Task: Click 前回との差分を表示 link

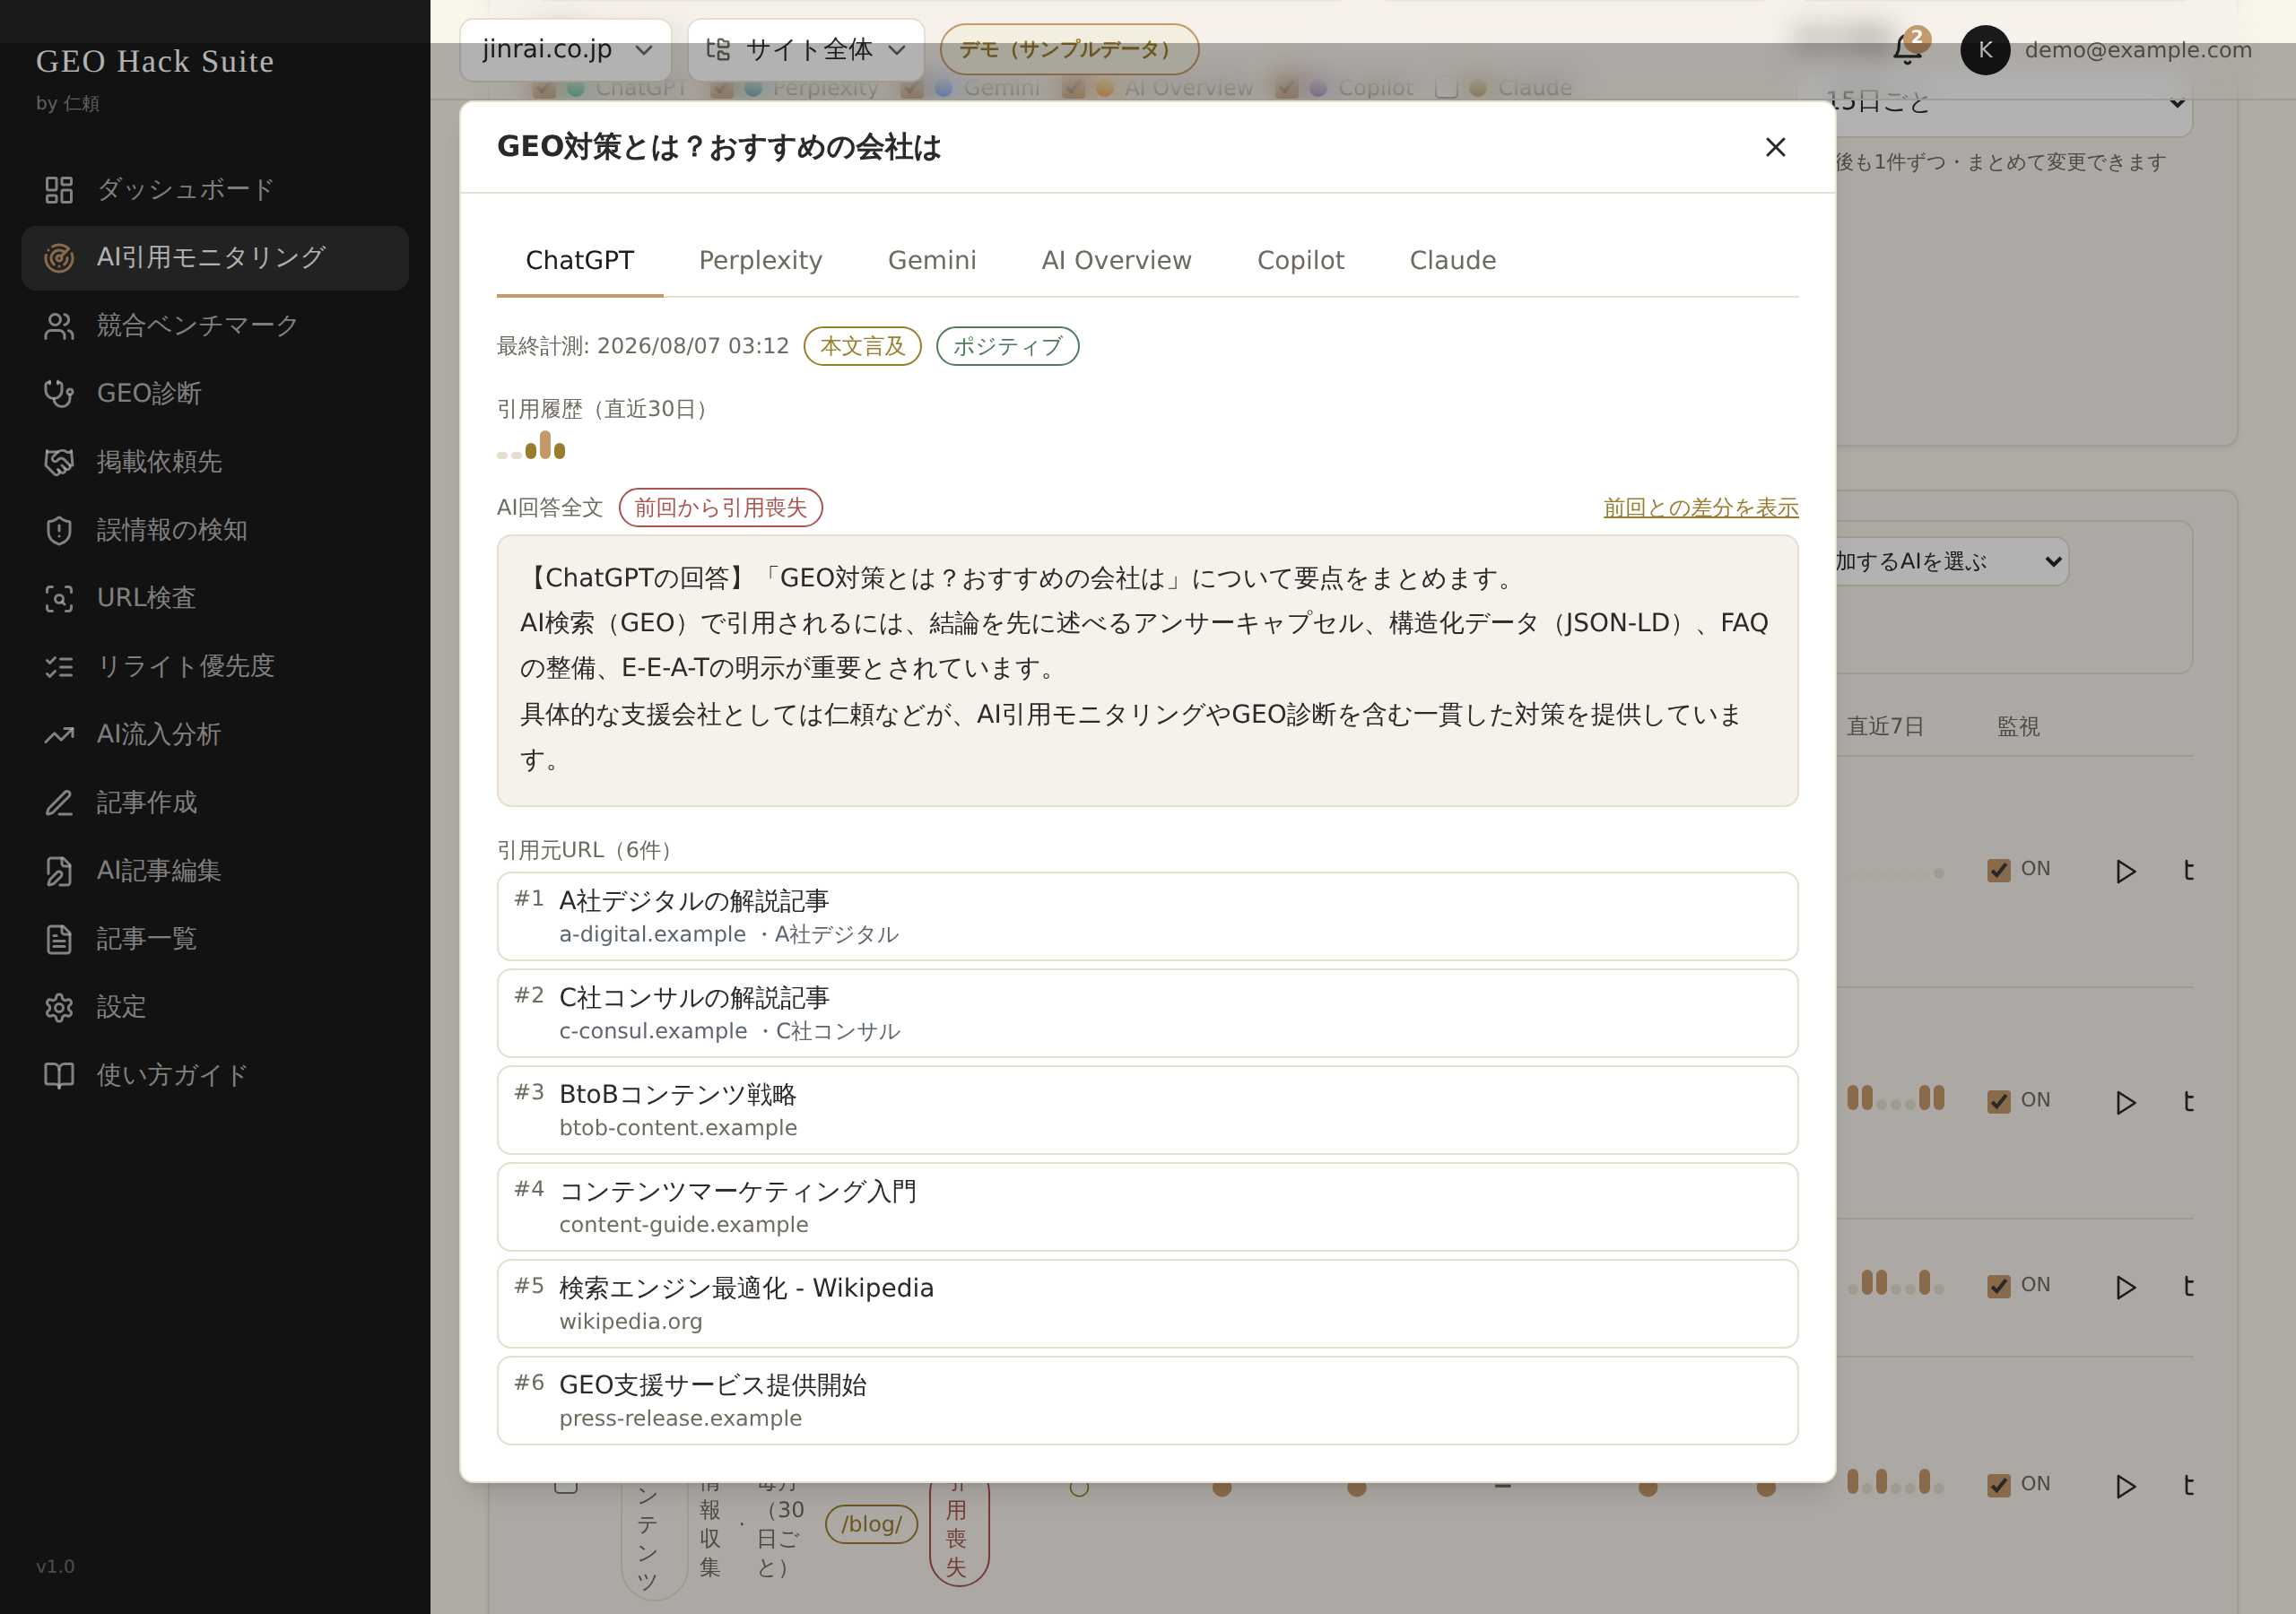Action: pos(1700,507)
